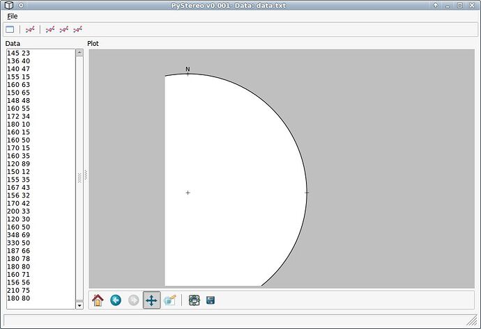
Task: Select the '160 63' data row
Action: click(41, 84)
